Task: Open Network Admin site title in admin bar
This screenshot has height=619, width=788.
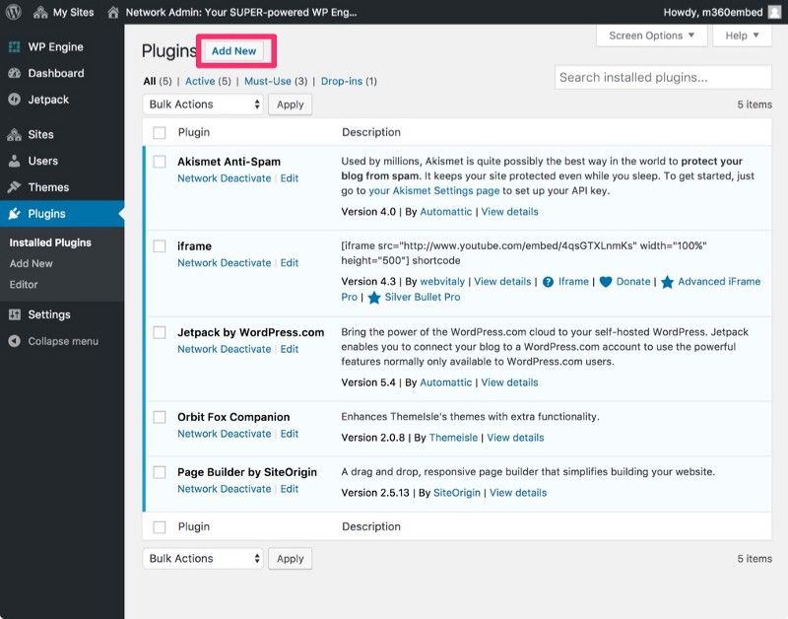Action: click(x=241, y=12)
